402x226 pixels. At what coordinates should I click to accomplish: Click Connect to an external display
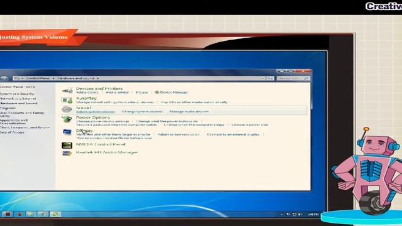tap(233, 134)
